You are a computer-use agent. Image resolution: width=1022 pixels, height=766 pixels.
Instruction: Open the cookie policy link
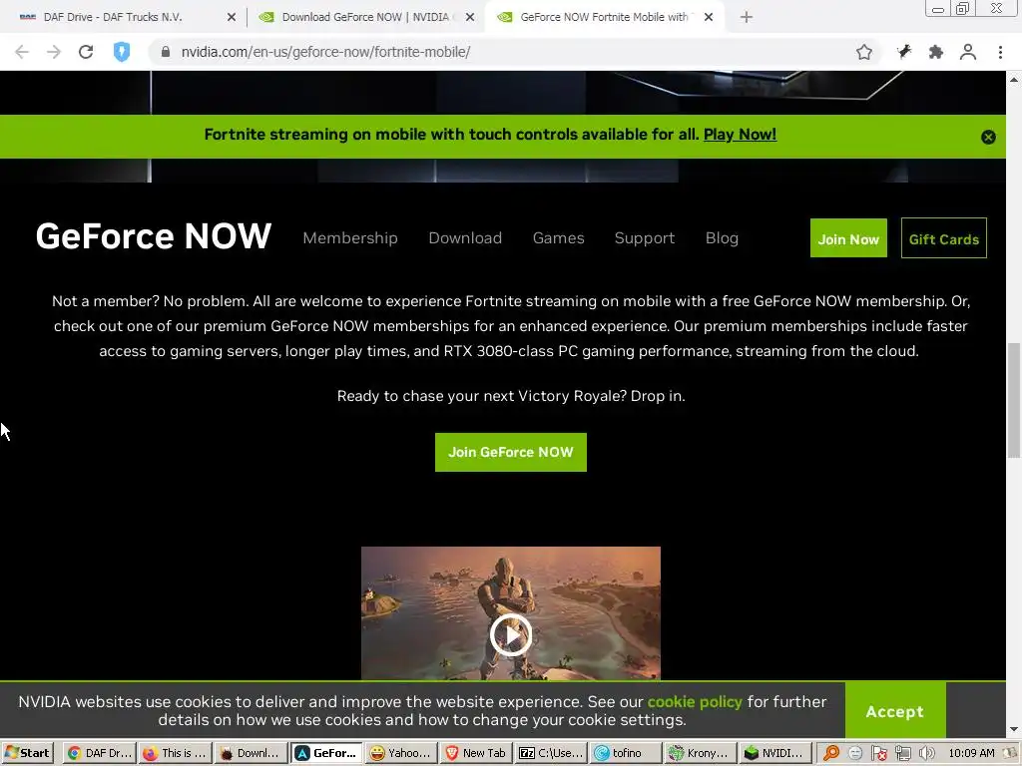[695, 701]
